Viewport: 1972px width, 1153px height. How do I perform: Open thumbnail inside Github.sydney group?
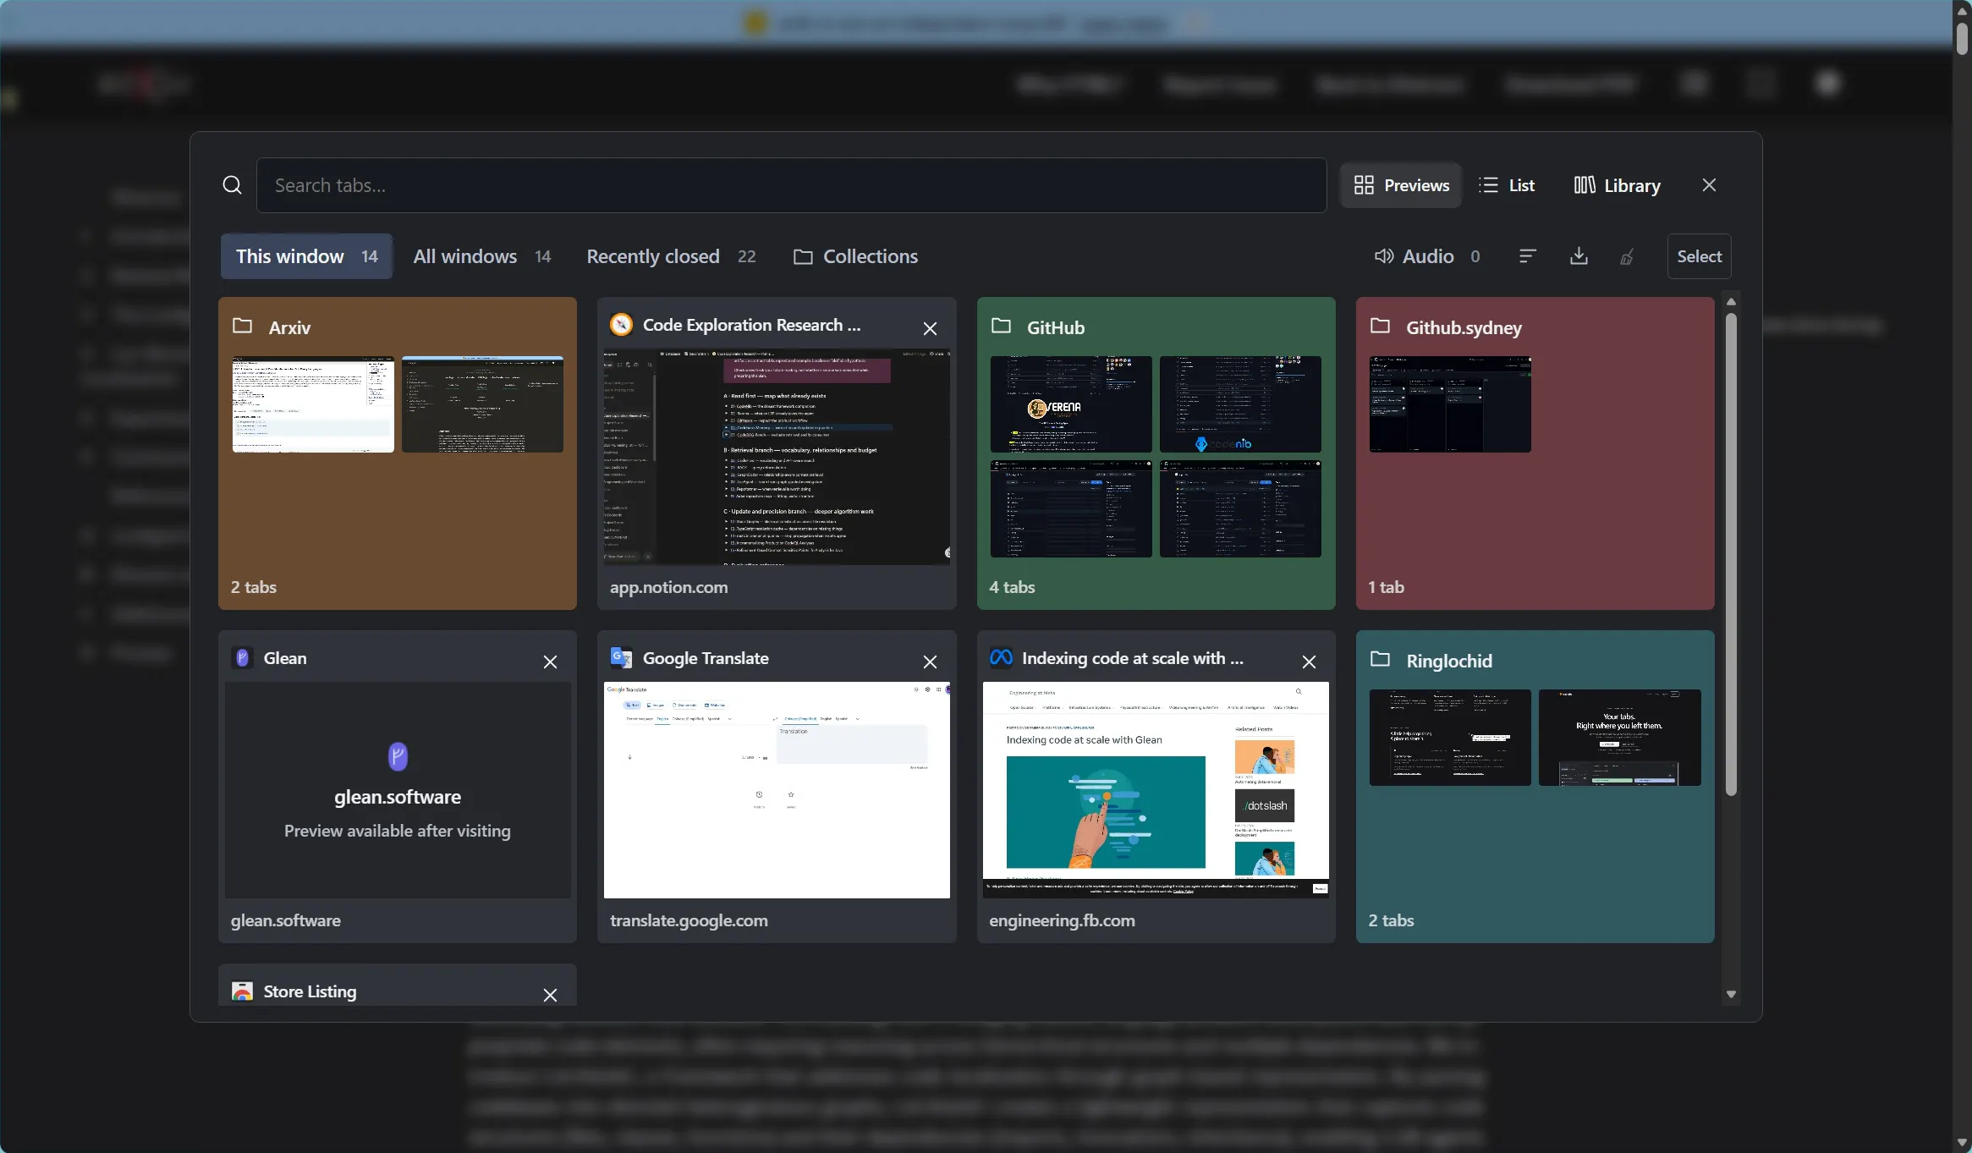[x=1450, y=404]
